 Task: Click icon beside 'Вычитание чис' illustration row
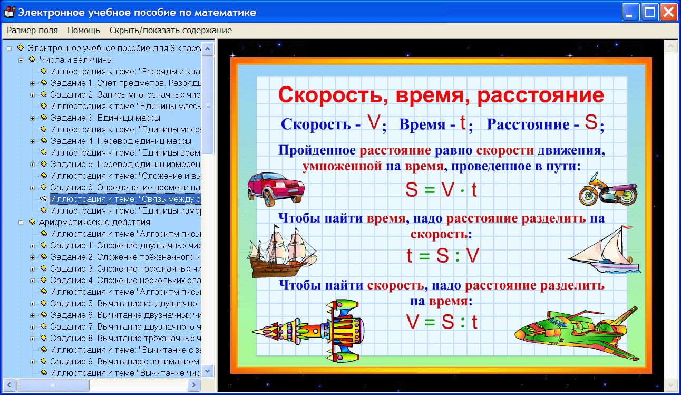tap(44, 373)
